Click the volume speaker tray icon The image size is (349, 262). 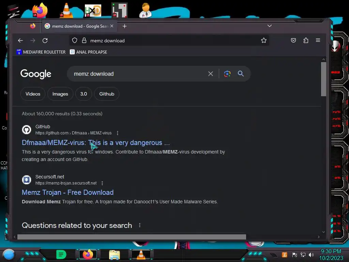point(311,254)
